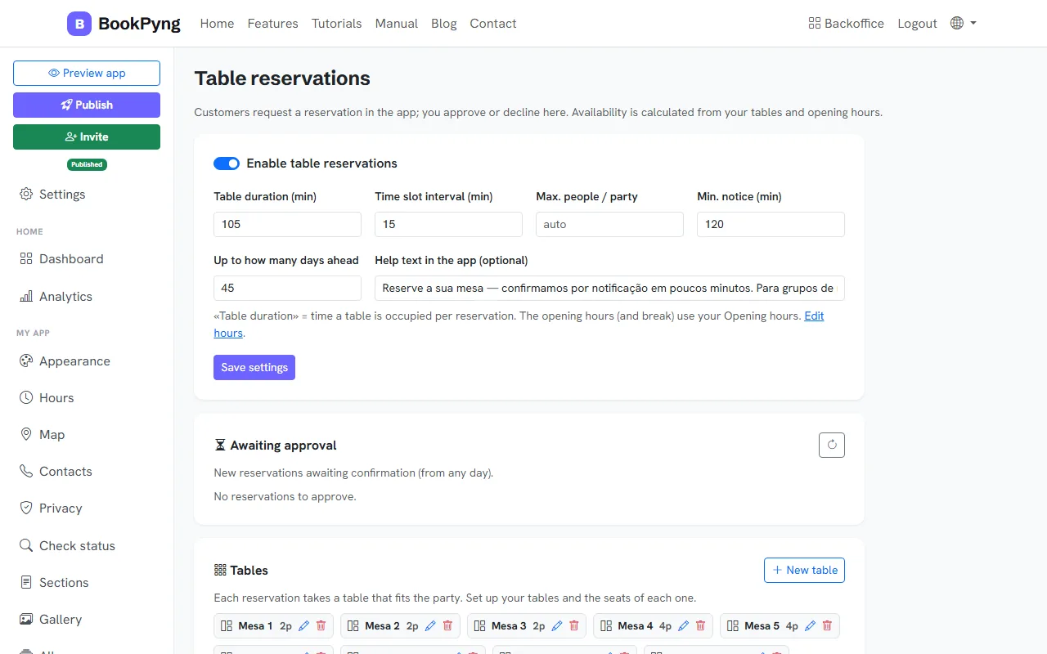Click the green Invite button

(87, 137)
